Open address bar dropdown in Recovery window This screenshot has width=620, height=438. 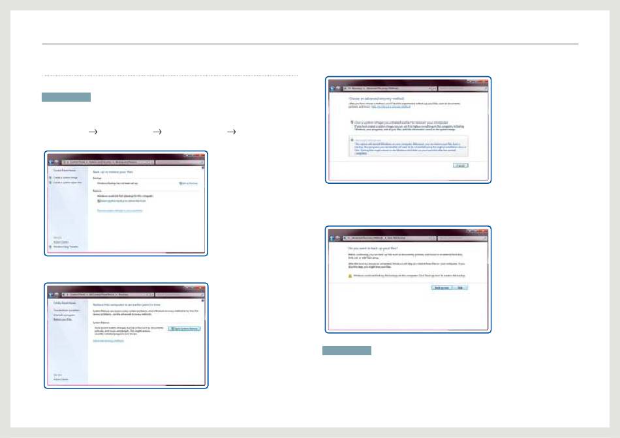(147, 295)
